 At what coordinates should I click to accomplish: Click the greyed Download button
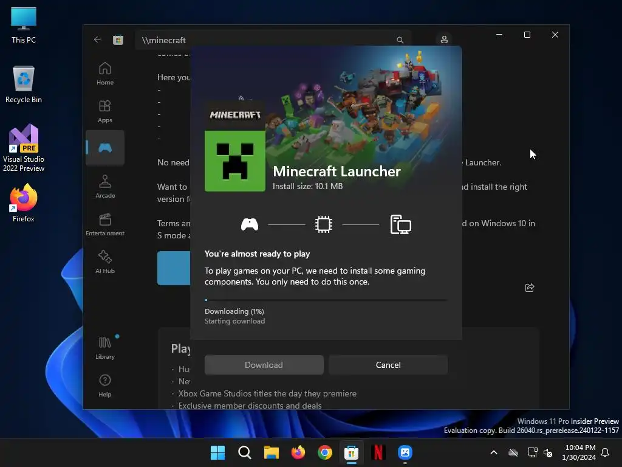pos(264,365)
